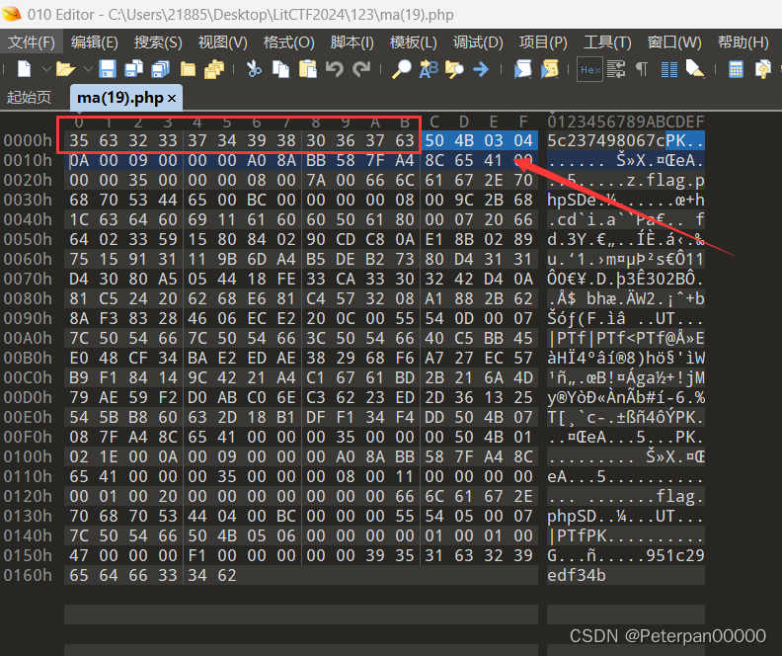782x656 pixels.
Task: Open the calculator tool icon
Action: [x=736, y=69]
